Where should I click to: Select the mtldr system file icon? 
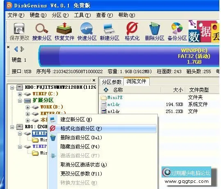[104, 104]
